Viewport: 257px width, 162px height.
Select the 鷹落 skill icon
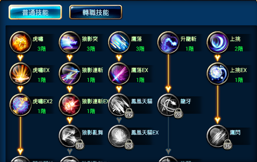[119, 43]
